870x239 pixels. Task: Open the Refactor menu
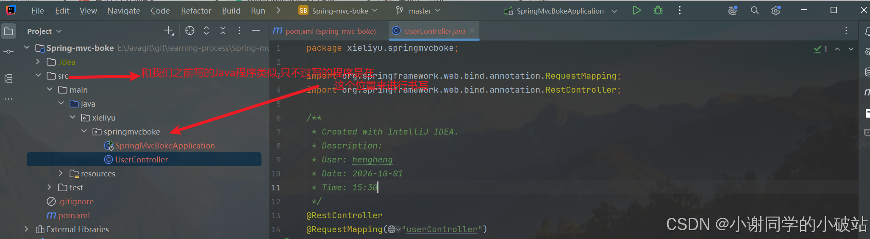point(196,11)
